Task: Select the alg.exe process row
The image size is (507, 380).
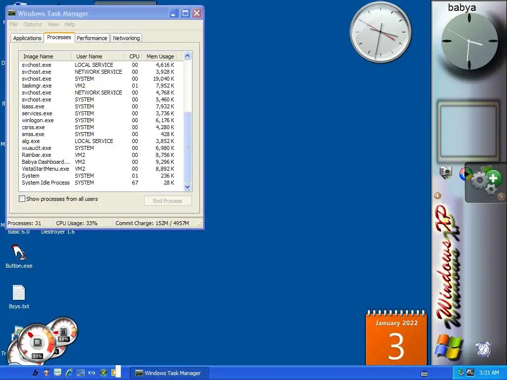Action: [x=101, y=141]
